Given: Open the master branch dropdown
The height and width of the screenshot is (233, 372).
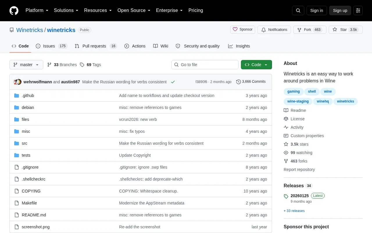Looking at the screenshot, I should pos(26,65).
